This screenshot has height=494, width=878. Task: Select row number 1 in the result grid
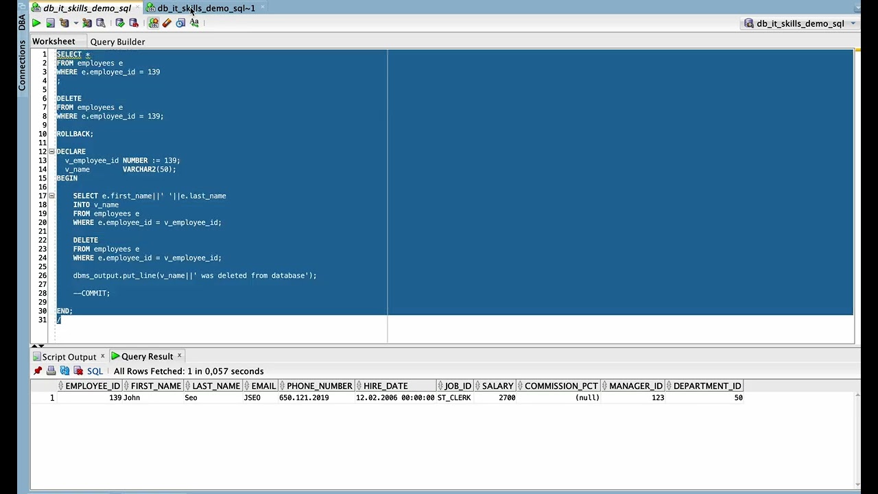(45, 398)
